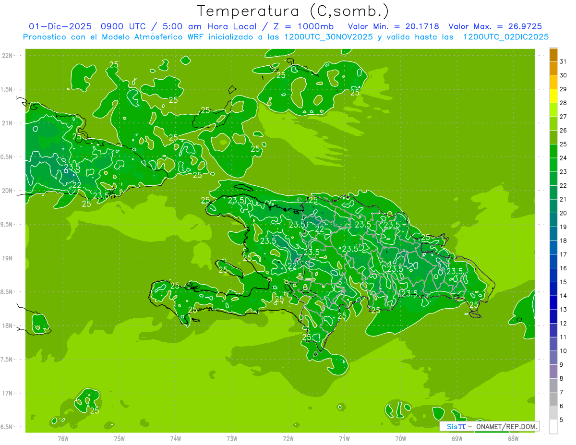Pick the colorbar segment between 27 and 28

(x=553, y=110)
